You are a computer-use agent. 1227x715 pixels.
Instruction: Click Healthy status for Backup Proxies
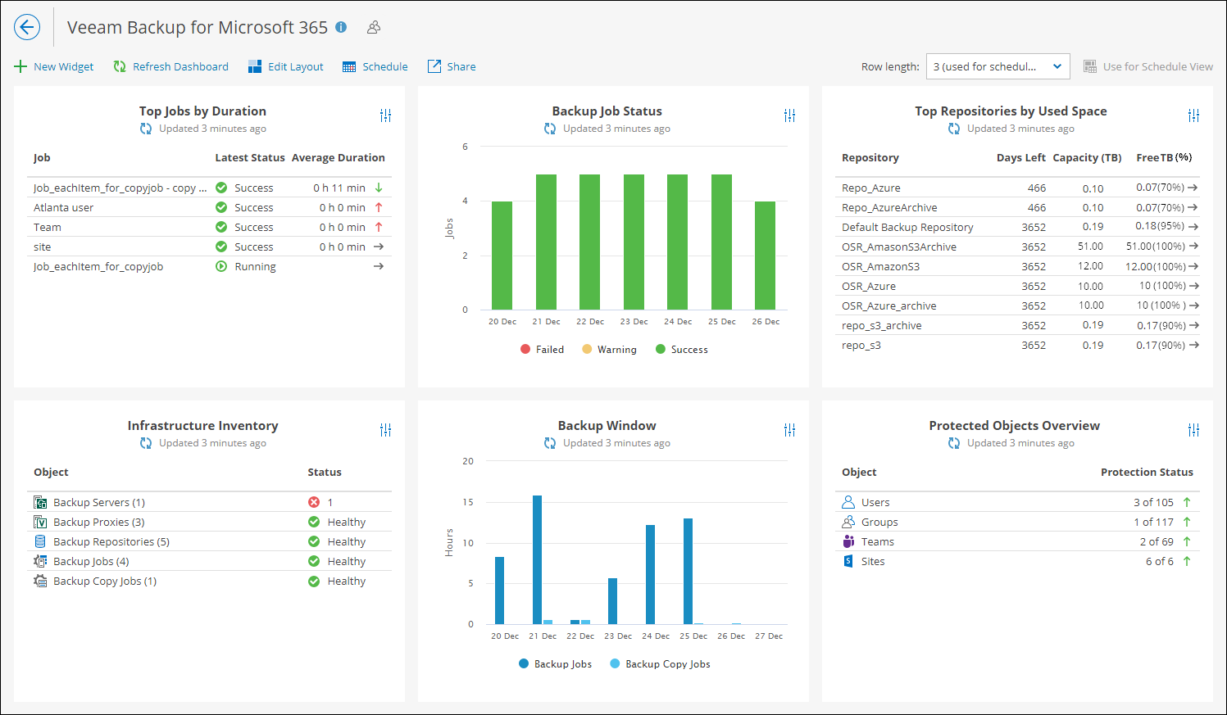pyautogui.click(x=337, y=522)
